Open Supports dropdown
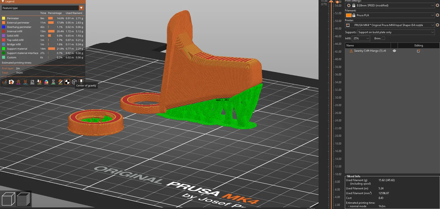Image resolution: width=440 pixels, height=209 pixels. click(x=396, y=32)
